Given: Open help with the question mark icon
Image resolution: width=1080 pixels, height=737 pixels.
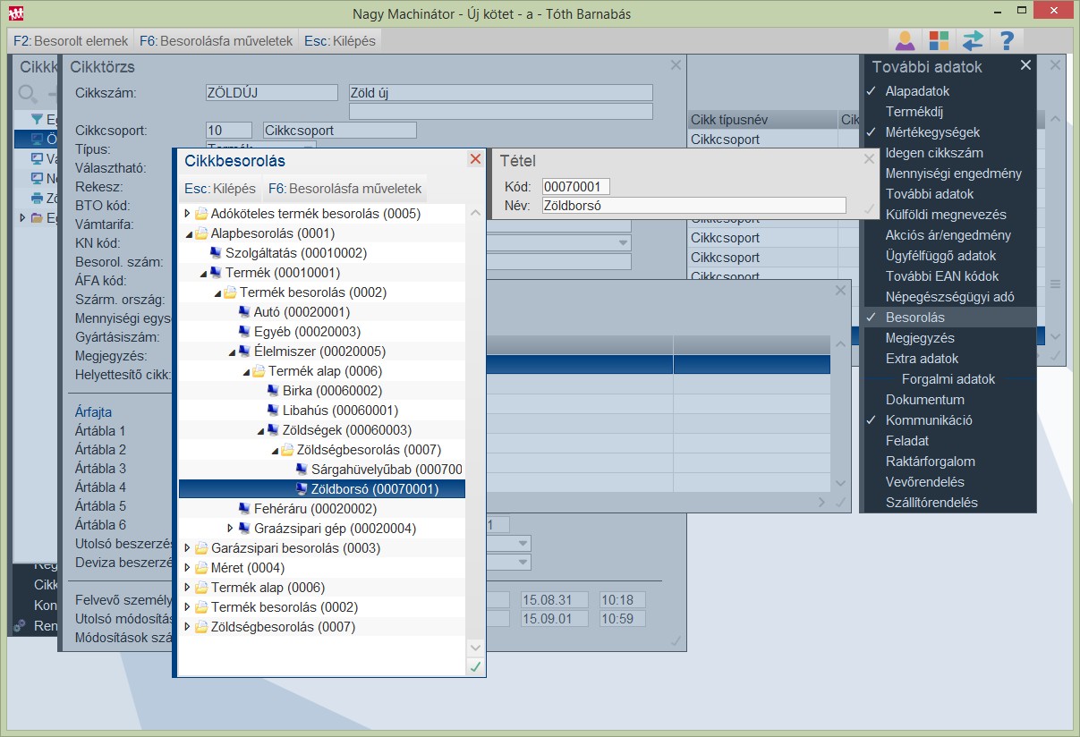Looking at the screenshot, I should point(1007,41).
